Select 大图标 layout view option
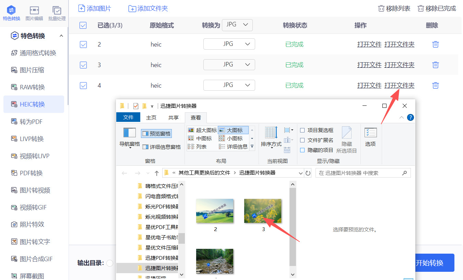The width and height of the screenshot is (463, 280). pyautogui.click(x=233, y=130)
